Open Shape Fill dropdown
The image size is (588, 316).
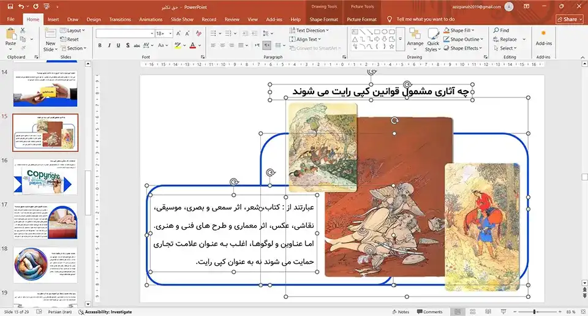459,30
